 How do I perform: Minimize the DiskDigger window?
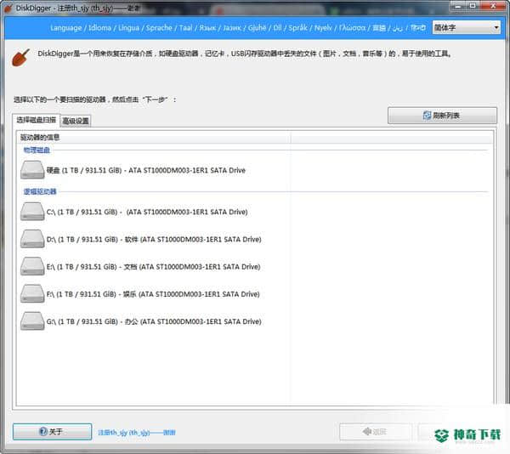click(x=459, y=6)
